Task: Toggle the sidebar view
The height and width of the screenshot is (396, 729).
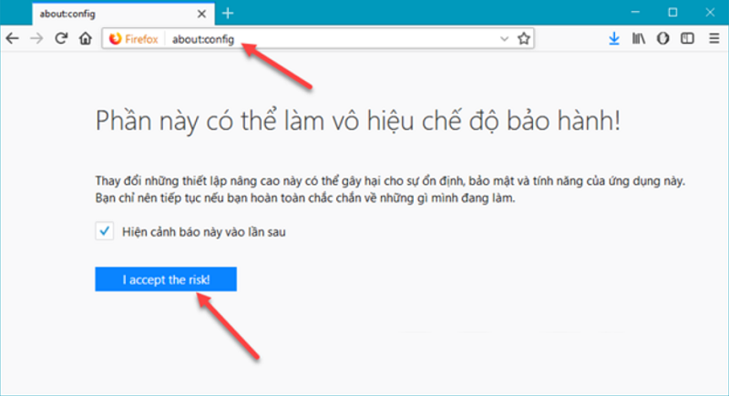Action: coord(687,38)
